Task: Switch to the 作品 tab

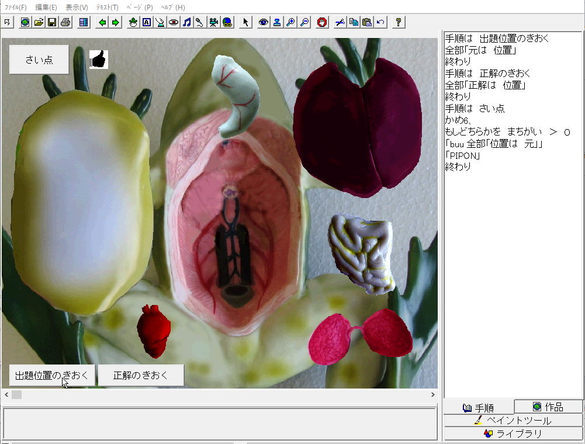Action: 548,407
